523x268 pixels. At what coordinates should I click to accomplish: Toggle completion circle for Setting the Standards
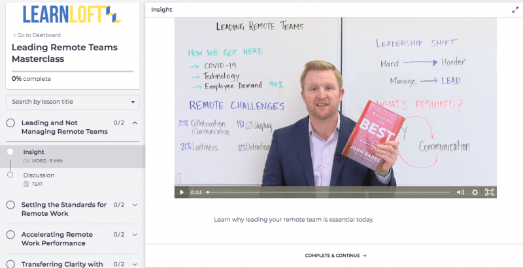[10, 205]
